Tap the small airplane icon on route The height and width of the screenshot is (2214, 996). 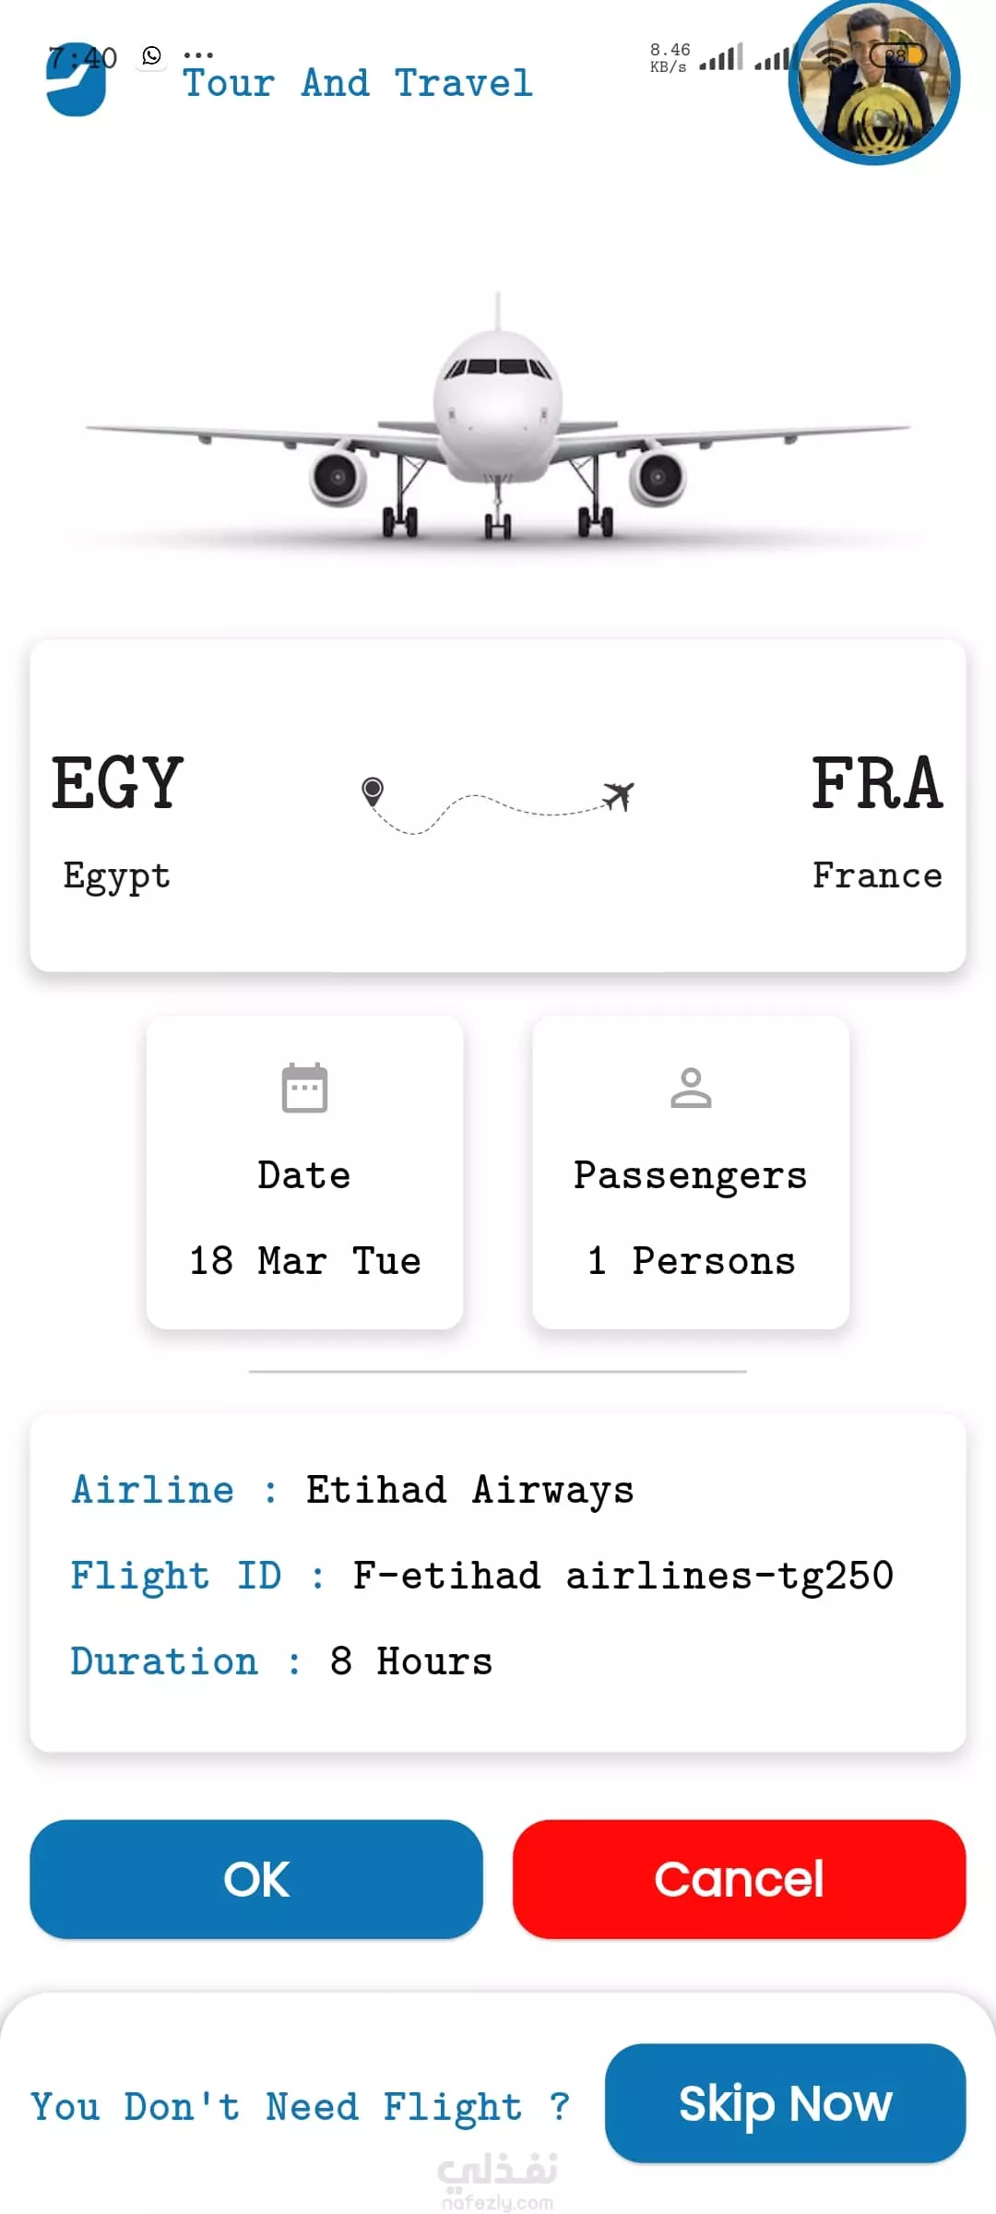619,794
